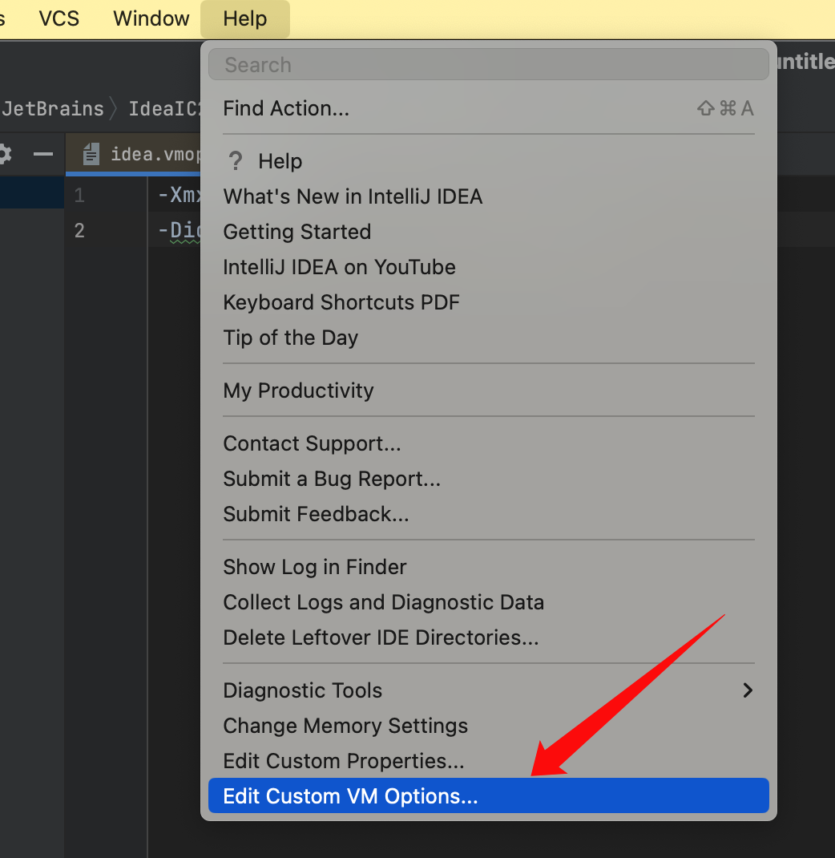Open What's New in IntelliJ IDEA
Image resolution: width=835 pixels, height=858 pixels.
coord(353,196)
